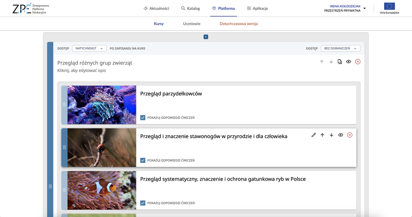Open the Natychmiast access dropdown

coord(89,48)
